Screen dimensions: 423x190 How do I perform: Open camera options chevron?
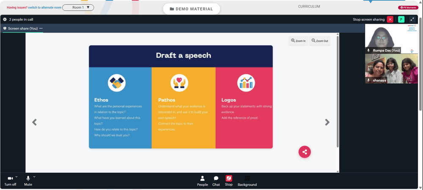[x=16, y=177]
